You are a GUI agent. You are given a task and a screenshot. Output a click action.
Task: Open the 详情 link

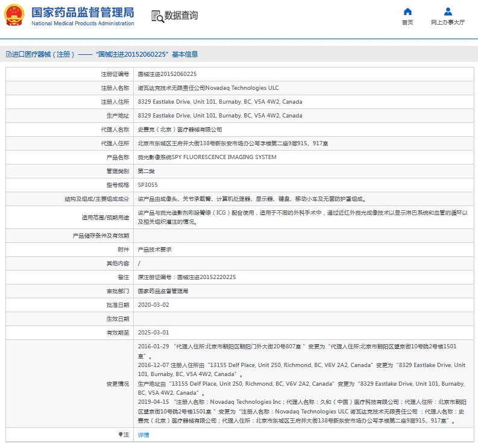pyautogui.click(x=143, y=435)
